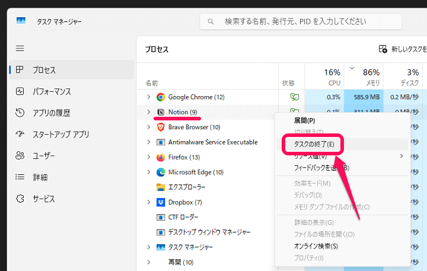Click the Brave Browser lion icon
The height and width of the screenshot is (271, 427).
click(x=161, y=127)
